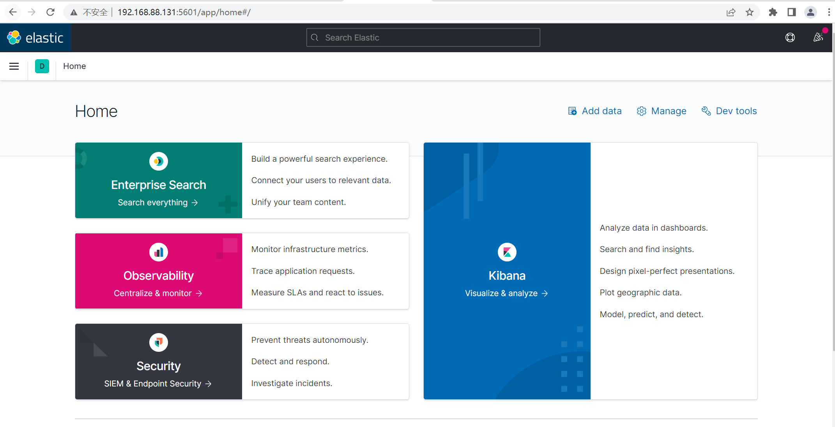This screenshot has height=427, width=835.
Task: Click 'Analyze data in dashboards.' text
Action: pos(654,228)
